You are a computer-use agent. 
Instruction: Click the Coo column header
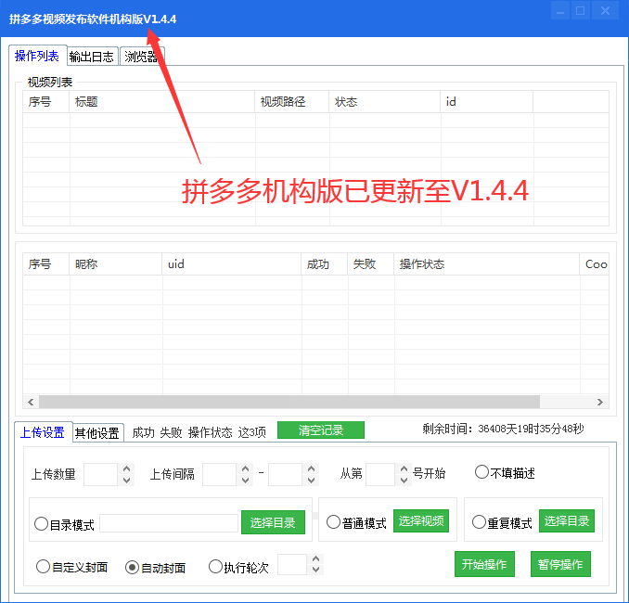coord(595,264)
